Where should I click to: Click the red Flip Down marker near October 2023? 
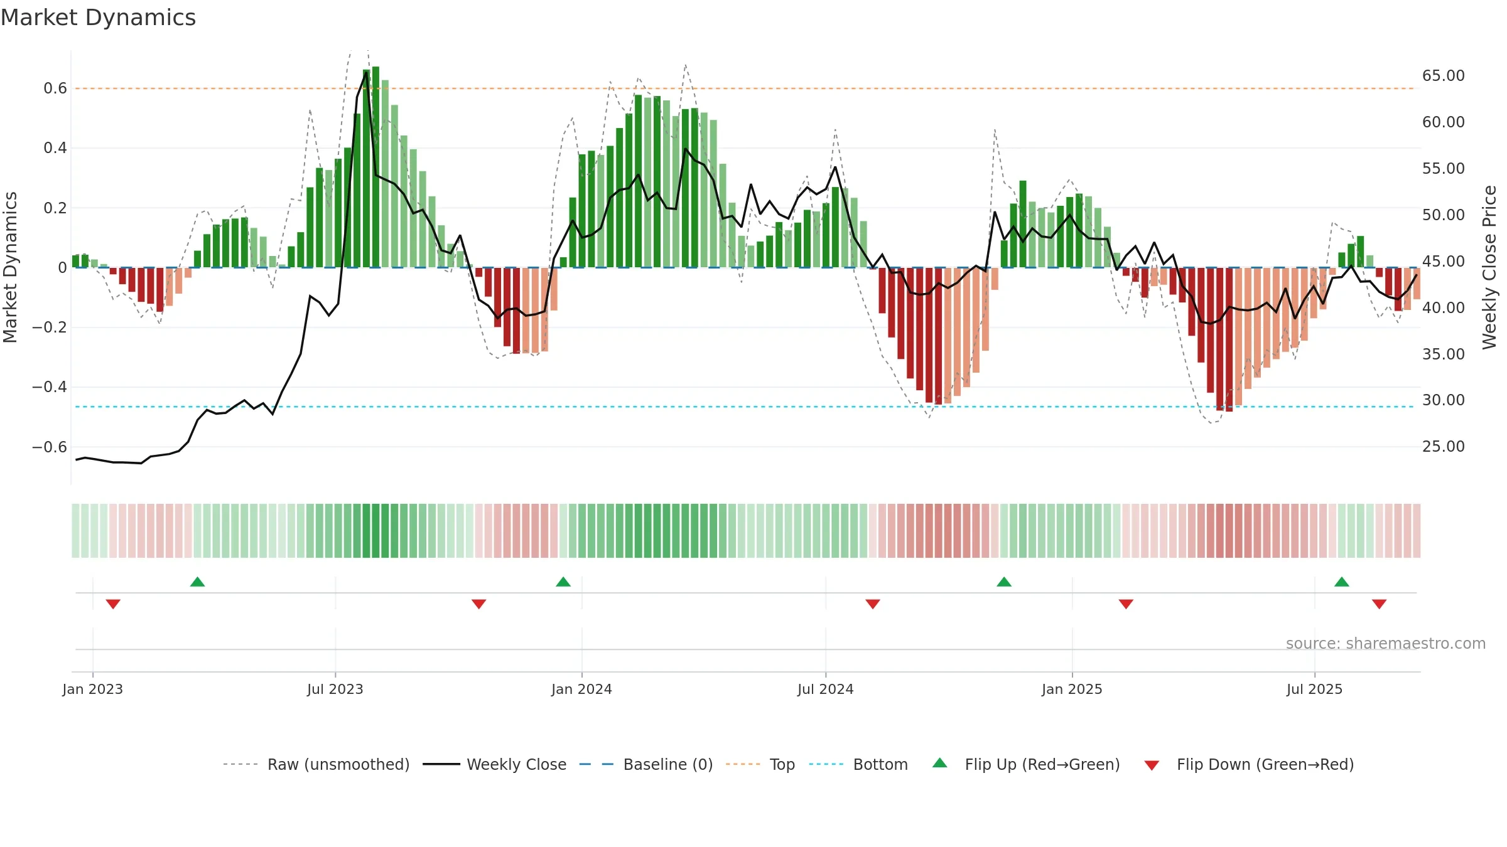(x=478, y=604)
